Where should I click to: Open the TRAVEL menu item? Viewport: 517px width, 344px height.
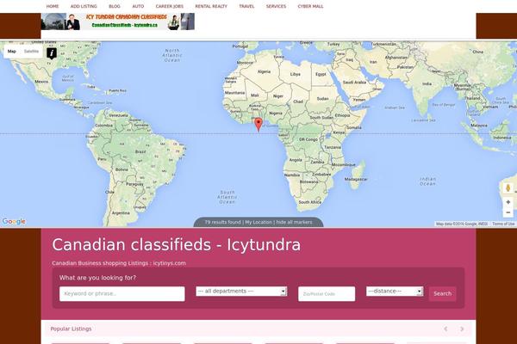pyautogui.click(x=246, y=6)
